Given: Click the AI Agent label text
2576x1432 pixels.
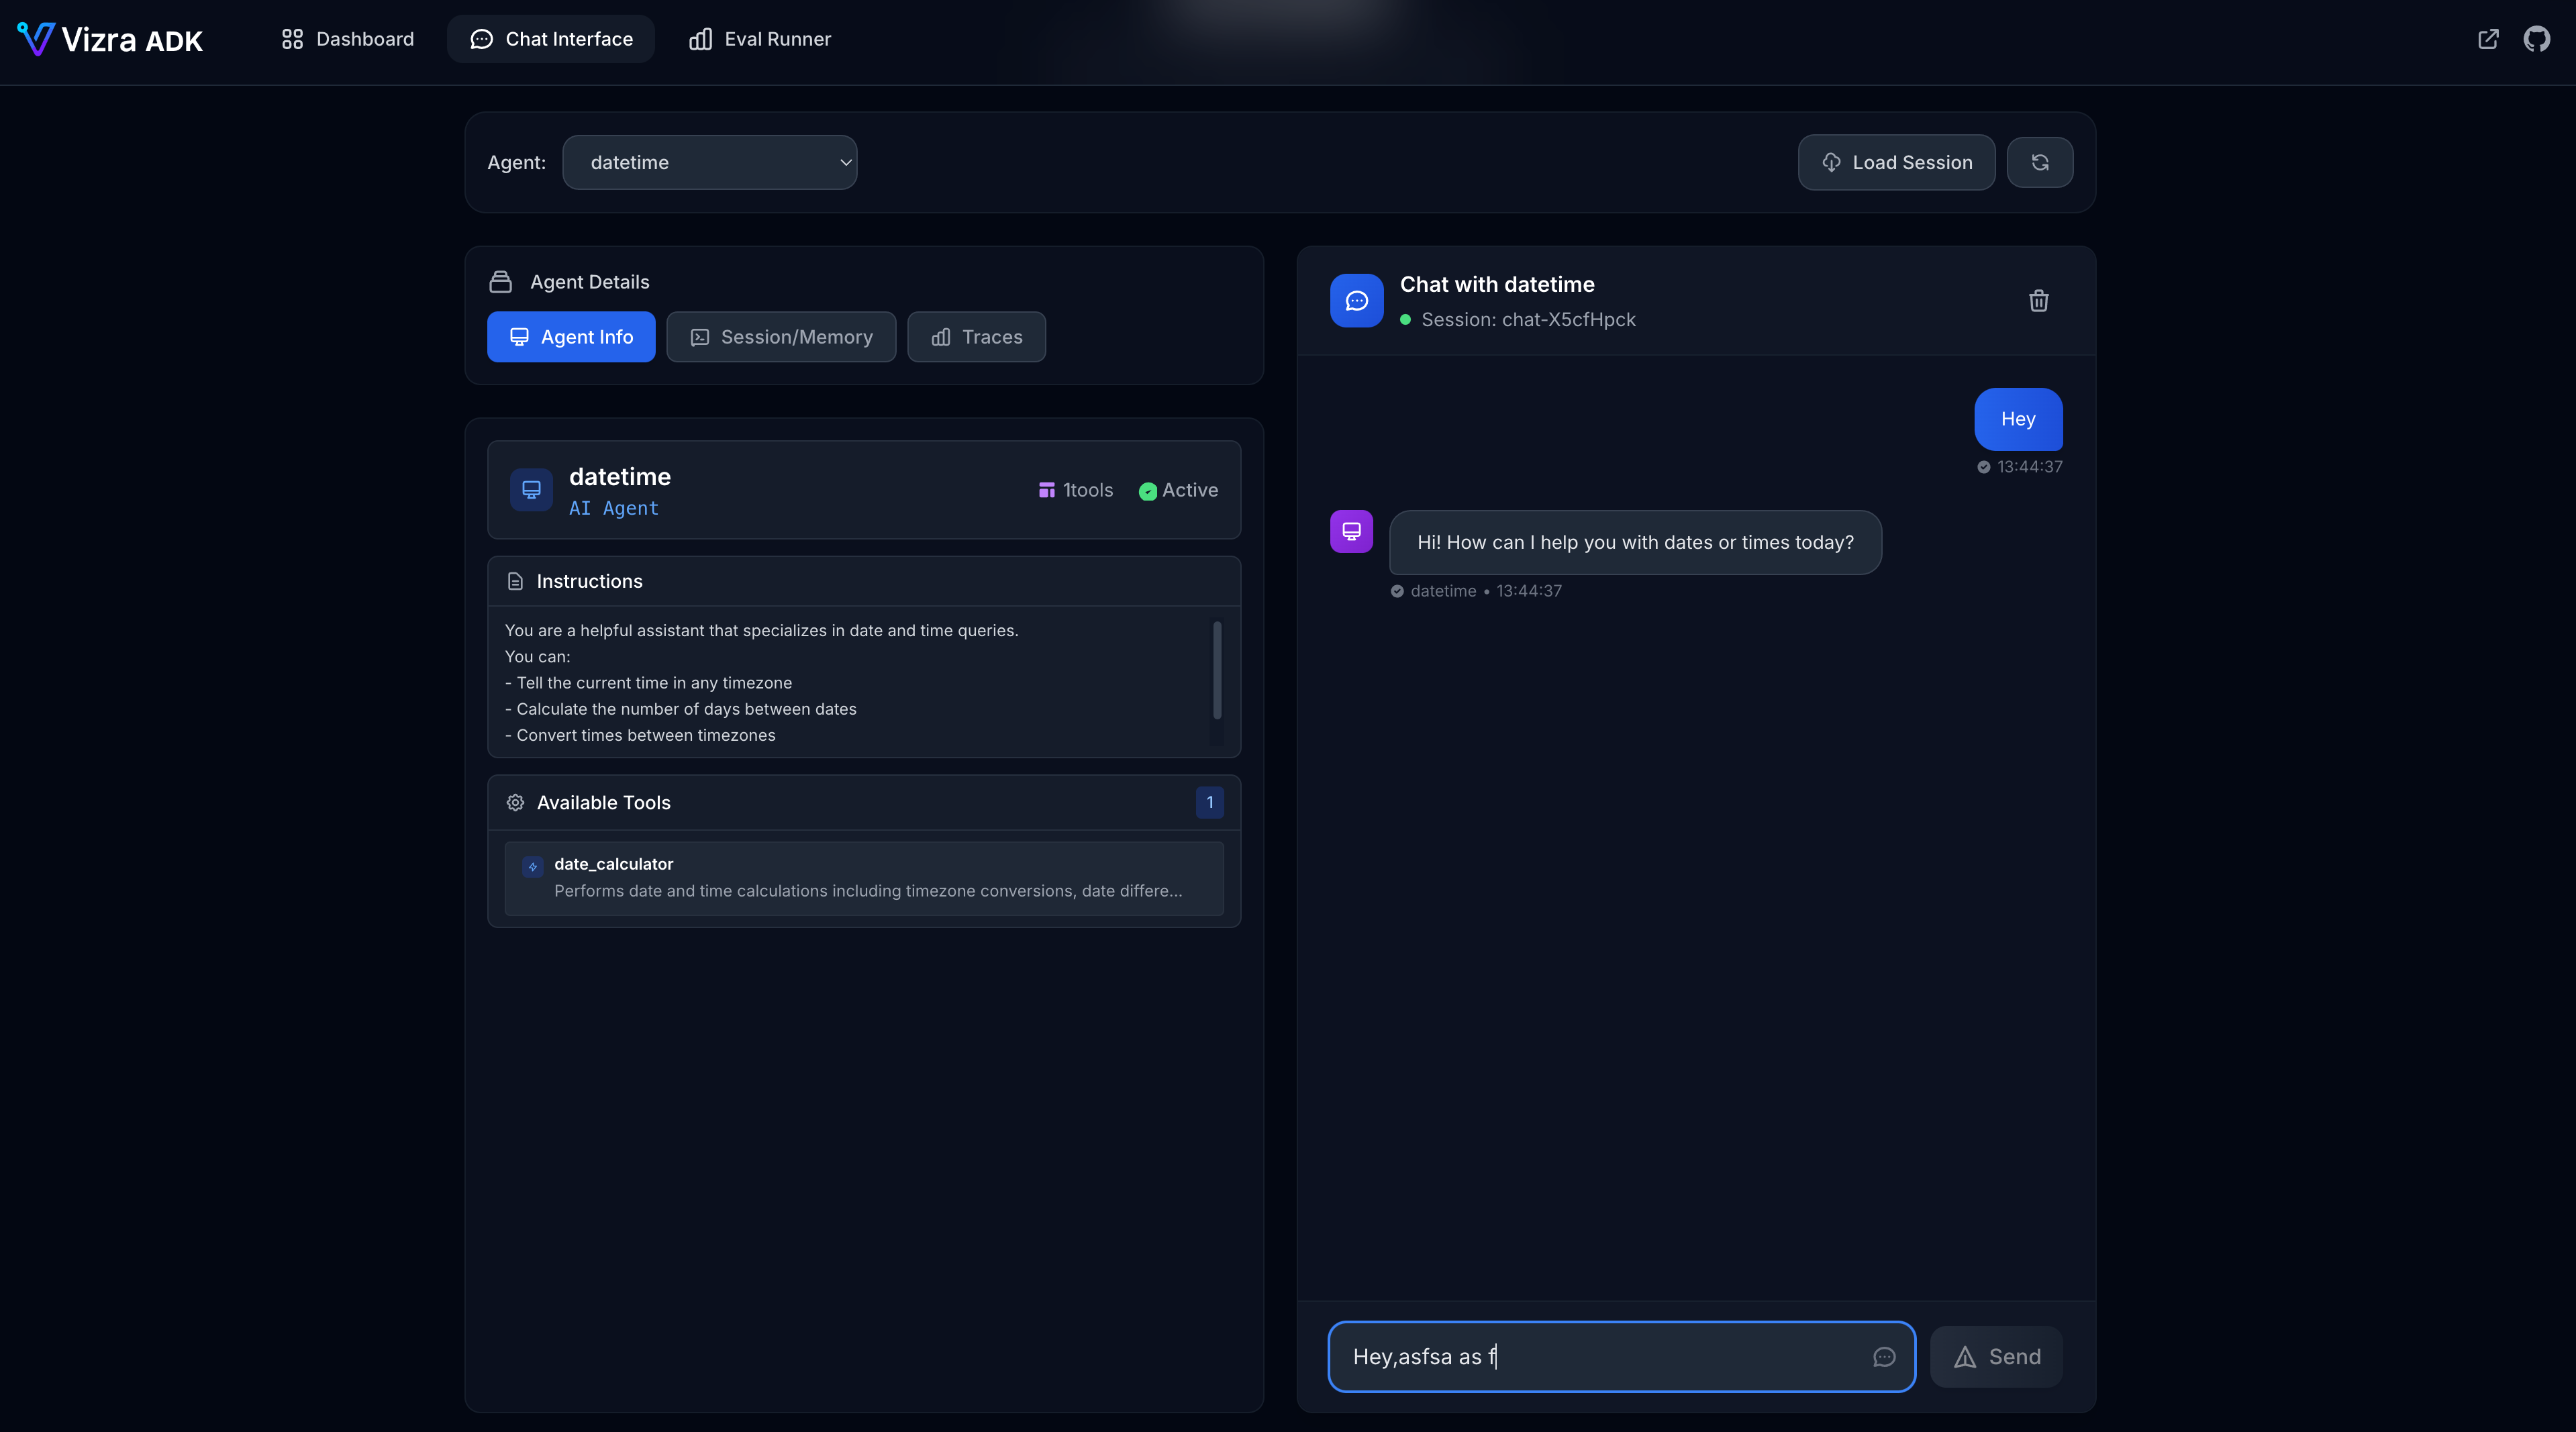Looking at the screenshot, I should tap(614, 508).
